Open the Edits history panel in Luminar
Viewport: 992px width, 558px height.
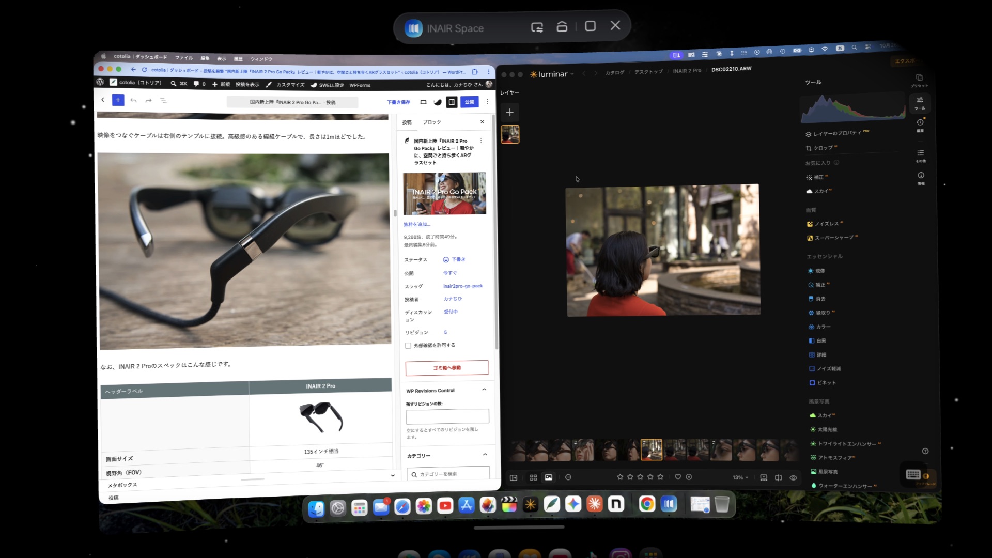point(920,125)
